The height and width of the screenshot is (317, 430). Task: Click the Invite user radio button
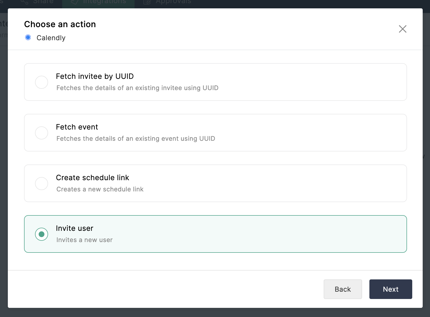pos(42,234)
